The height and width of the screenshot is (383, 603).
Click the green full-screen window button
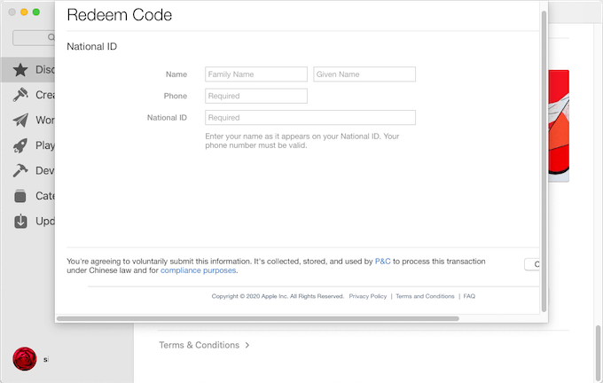36,12
